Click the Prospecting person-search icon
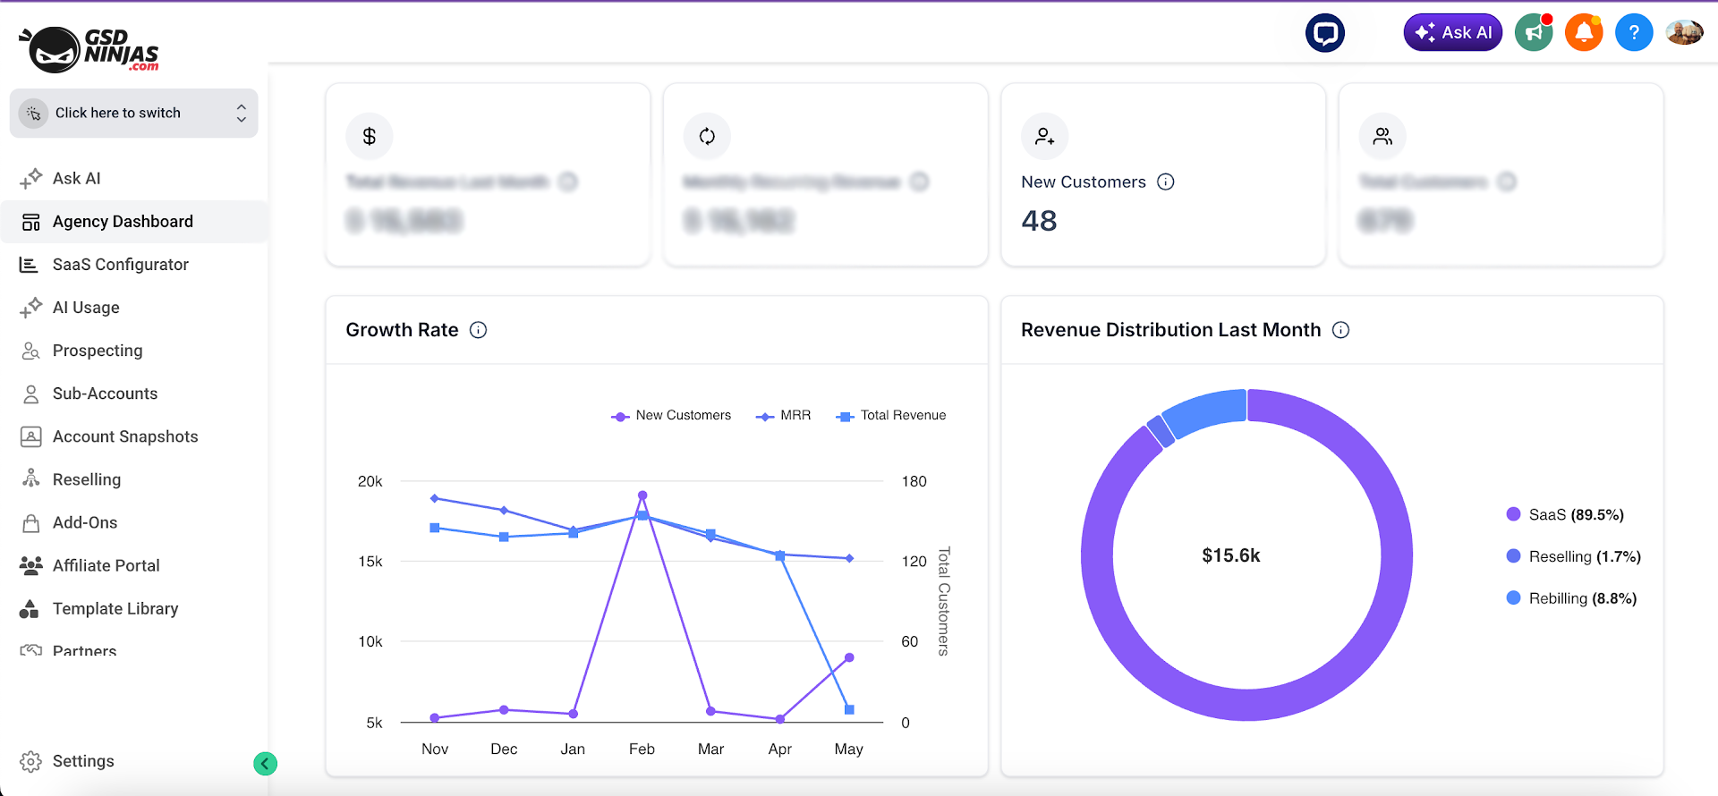 tap(30, 351)
